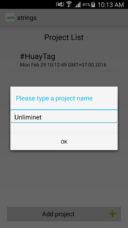This screenshot has height=228, width=128.
Task: Tap the cell signal strength icon
Action: tap(78, 5)
